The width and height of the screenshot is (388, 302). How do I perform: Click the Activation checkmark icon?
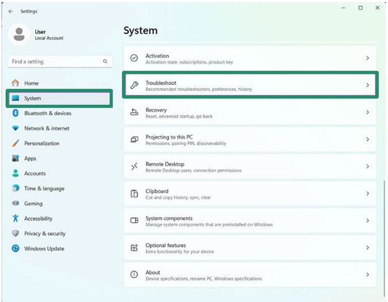pyautogui.click(x=134, y=58)
